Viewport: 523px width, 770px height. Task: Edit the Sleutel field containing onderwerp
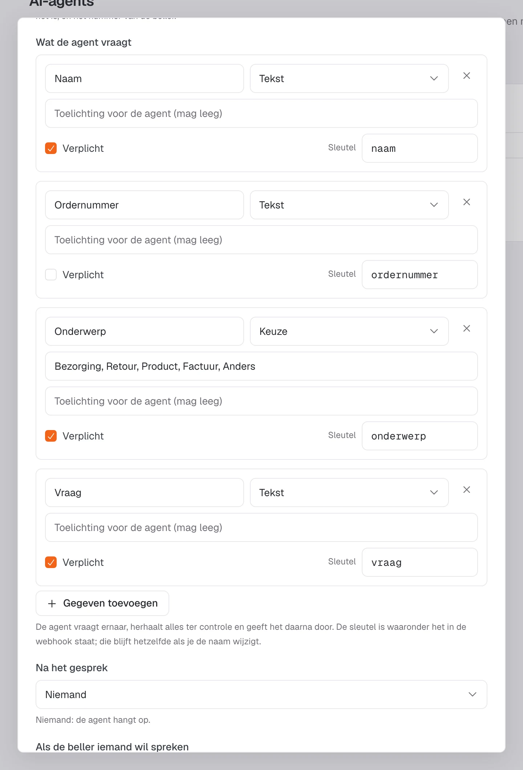click(x=420, y=436)
